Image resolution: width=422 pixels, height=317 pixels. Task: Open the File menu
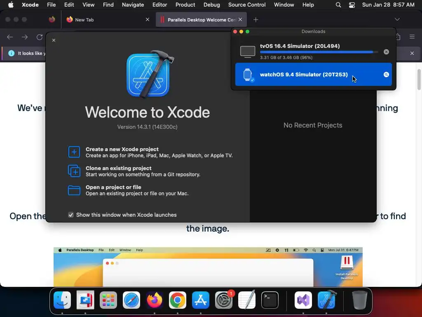click(51, 5)
